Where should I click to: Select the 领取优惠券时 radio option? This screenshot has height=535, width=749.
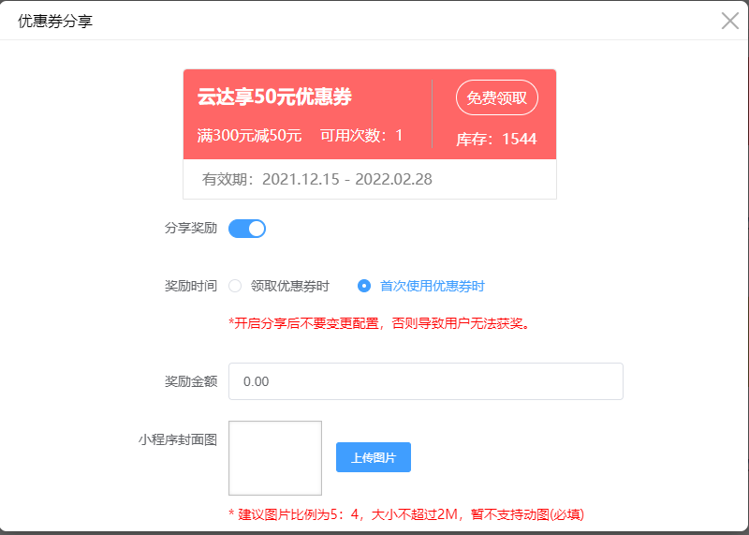(x=235, y=286)
